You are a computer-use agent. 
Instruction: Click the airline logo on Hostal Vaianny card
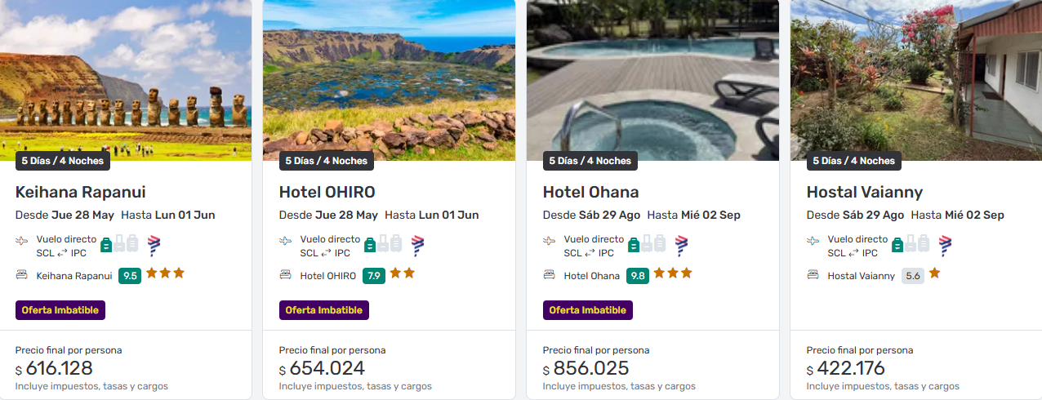[x=946, y=246]
